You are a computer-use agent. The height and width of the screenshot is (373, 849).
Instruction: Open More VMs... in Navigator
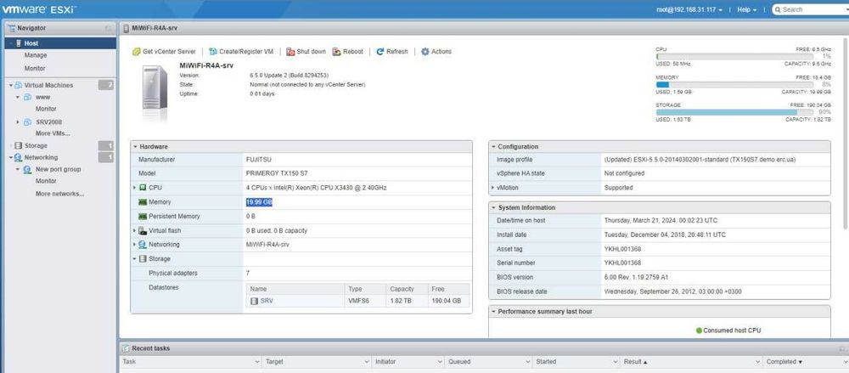click(x=53, y=133)
